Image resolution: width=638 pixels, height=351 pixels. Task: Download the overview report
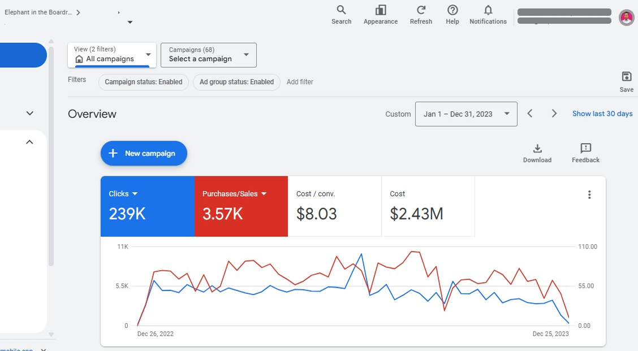click(x=537, y=153)
